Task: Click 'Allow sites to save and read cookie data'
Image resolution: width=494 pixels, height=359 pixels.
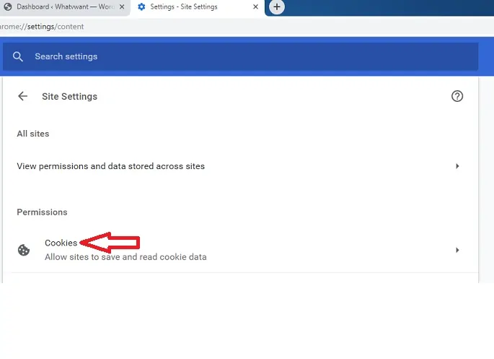Action: (125, 256)
